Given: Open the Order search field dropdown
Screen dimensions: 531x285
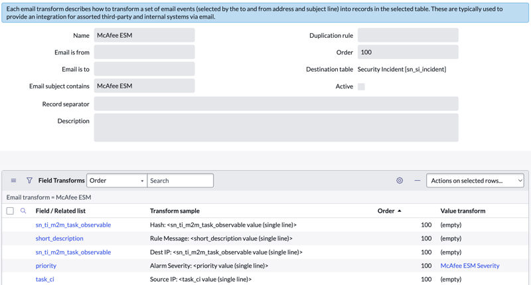Looking at the screenshot, I should tap(117, 181).
